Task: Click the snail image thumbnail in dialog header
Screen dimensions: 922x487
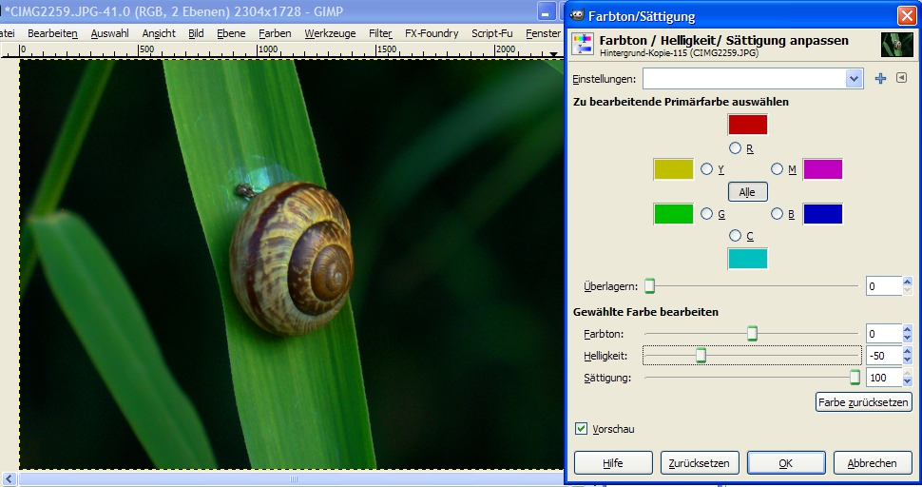Action: tap(896, 45)
